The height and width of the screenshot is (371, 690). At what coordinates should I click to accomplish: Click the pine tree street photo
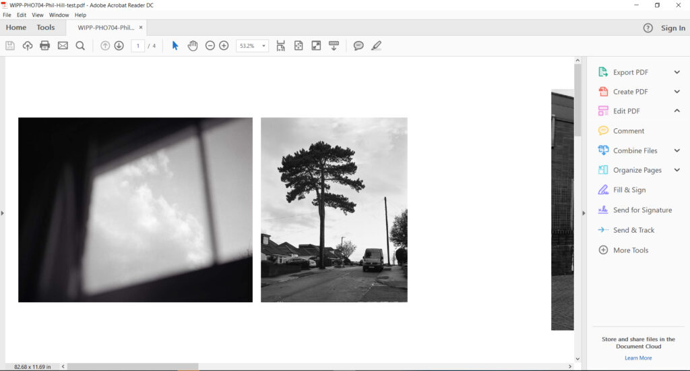click(334, 210)
